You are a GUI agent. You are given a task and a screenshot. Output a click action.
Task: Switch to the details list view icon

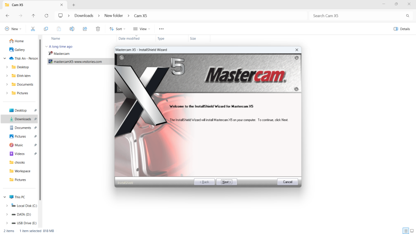(406, 231)
